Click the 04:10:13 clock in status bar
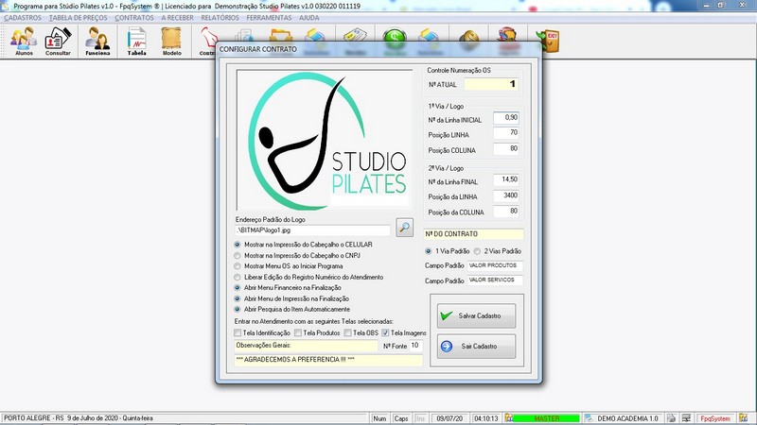 click(x=485, y=418)
